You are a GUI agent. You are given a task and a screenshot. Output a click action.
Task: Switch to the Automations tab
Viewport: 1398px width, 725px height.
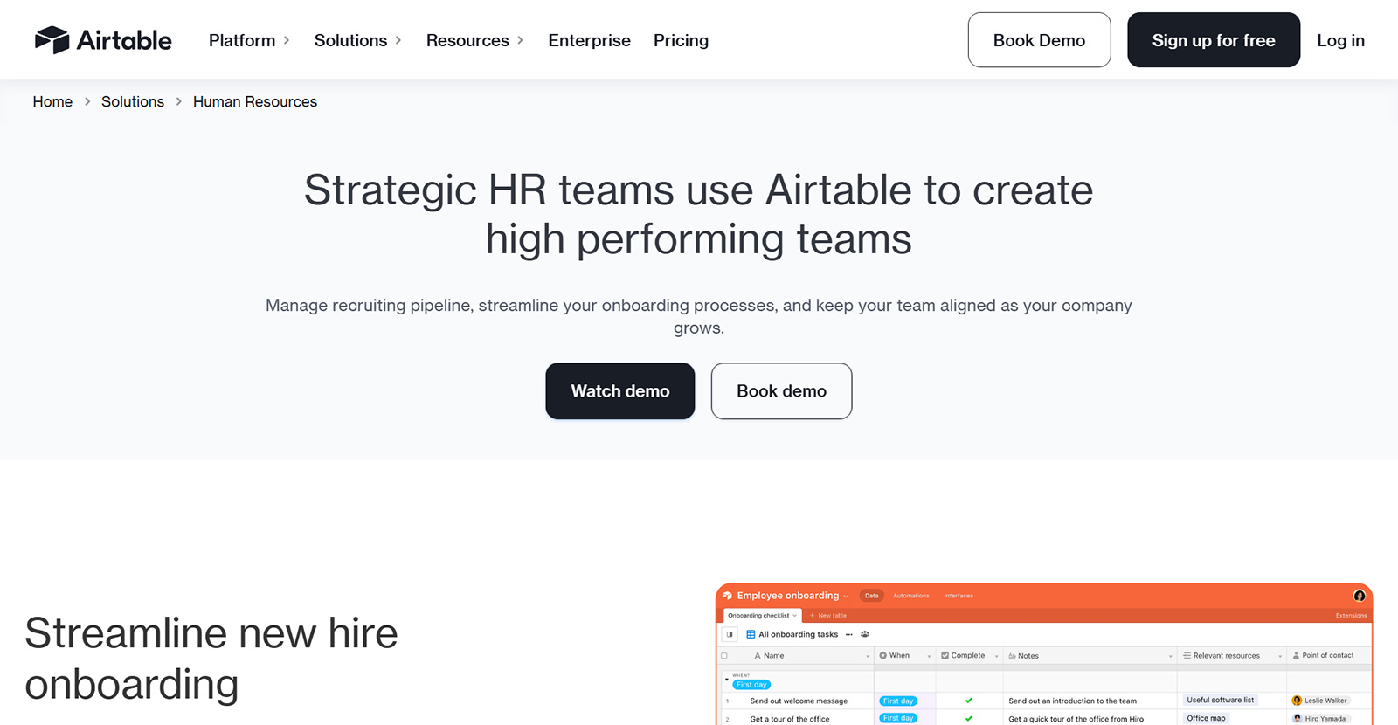click(911, 596)
